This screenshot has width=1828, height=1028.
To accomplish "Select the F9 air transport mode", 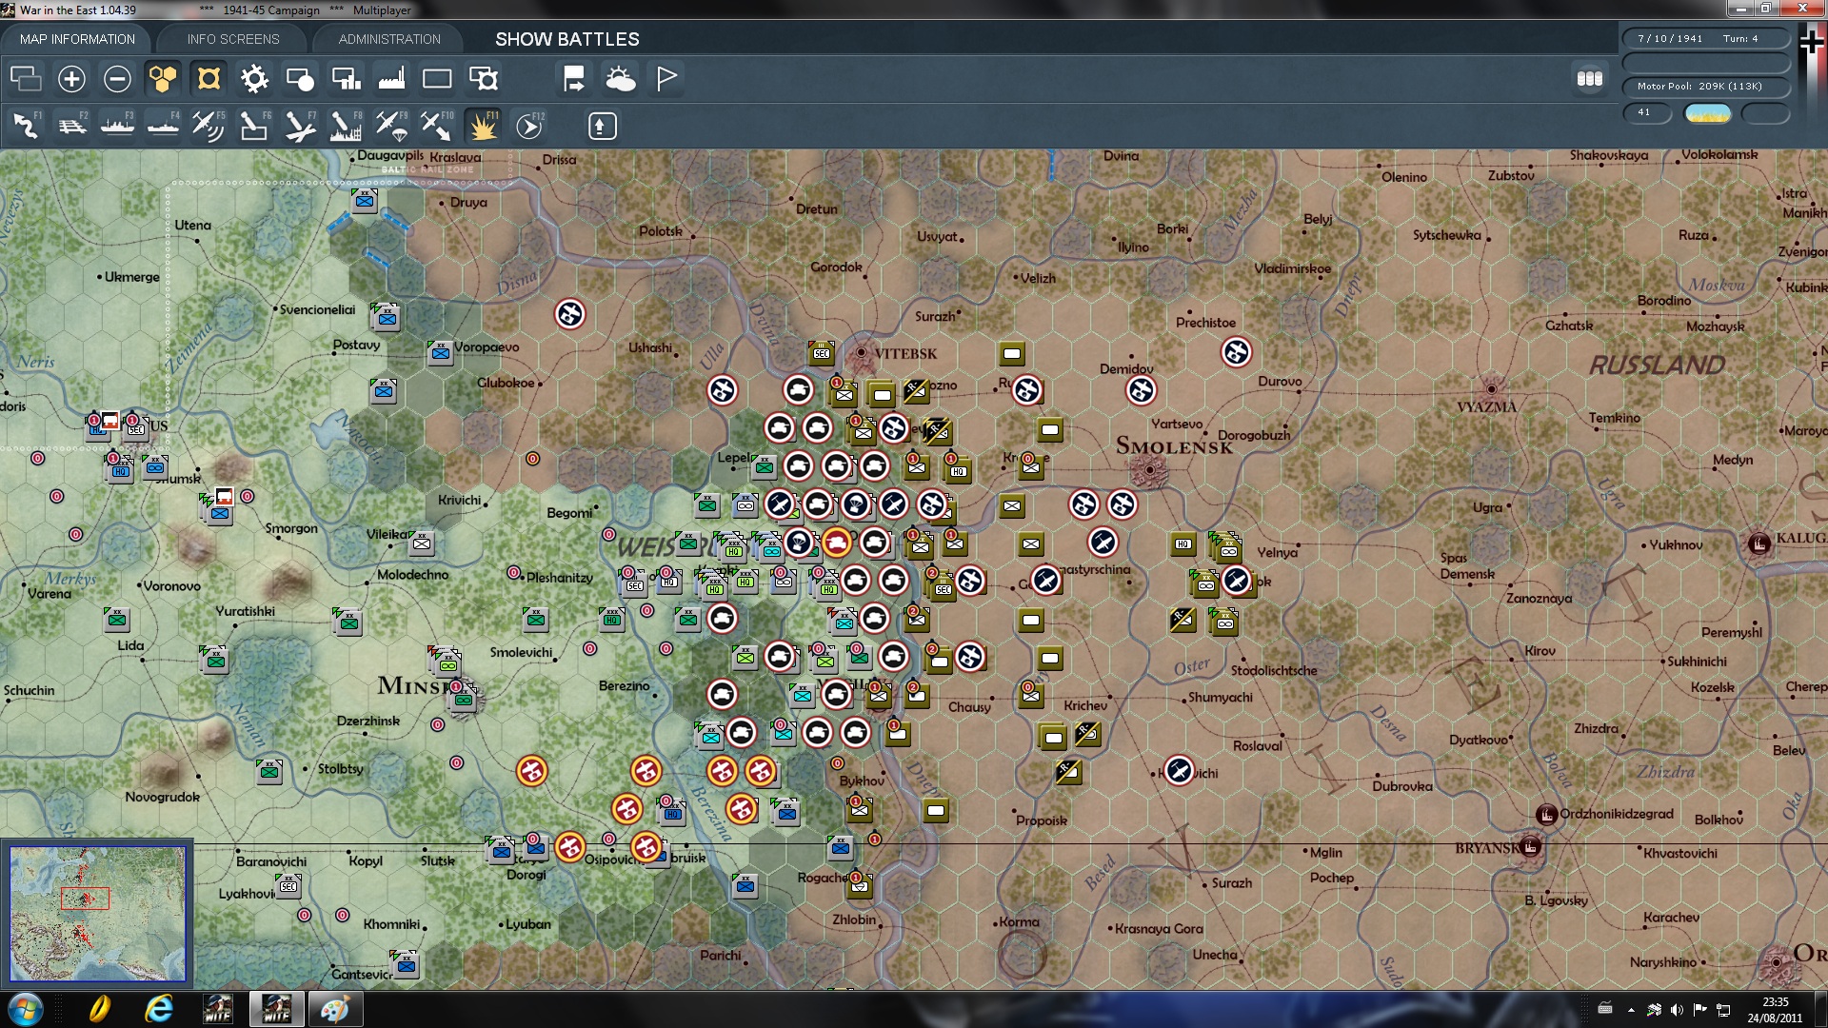I will click(391, 126).
